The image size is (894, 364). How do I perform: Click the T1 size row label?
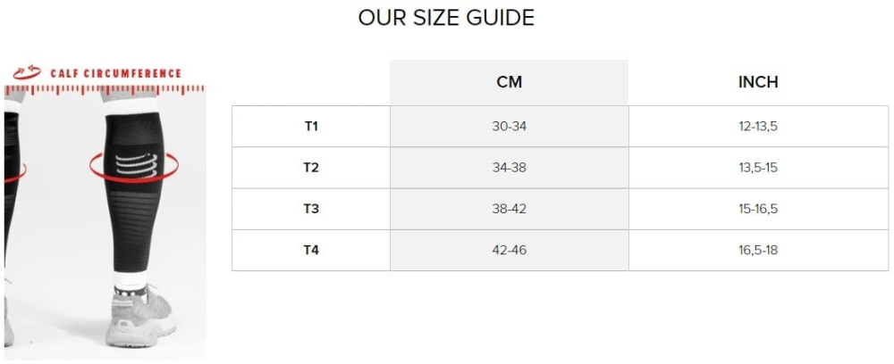coord(311,127)
